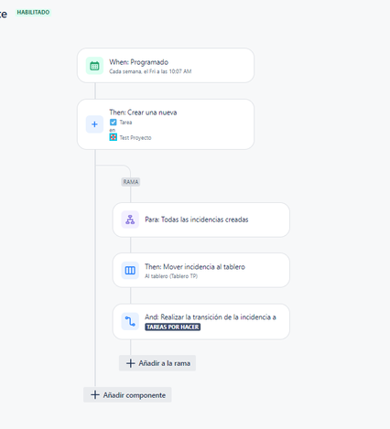Open the When: Programado trigger card
This screenshot has width=390, height=429.
166,65
